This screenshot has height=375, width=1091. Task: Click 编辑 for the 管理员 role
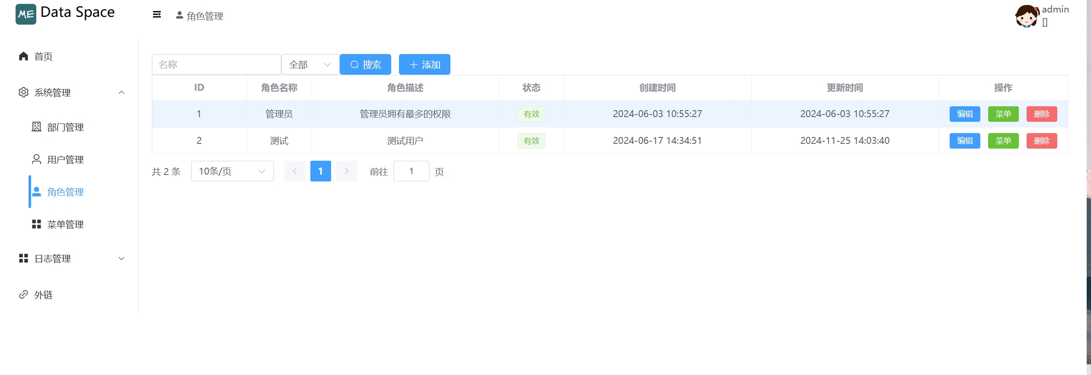964,114
